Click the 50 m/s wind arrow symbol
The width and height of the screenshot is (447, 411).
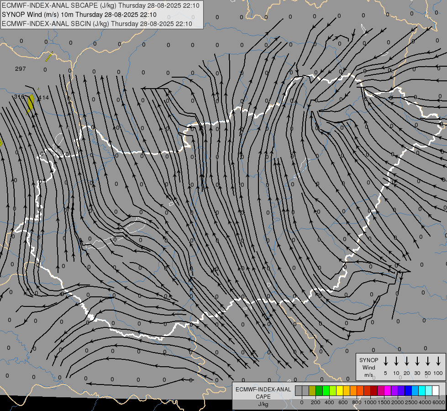pyautogui.click(x=428, y=361)
